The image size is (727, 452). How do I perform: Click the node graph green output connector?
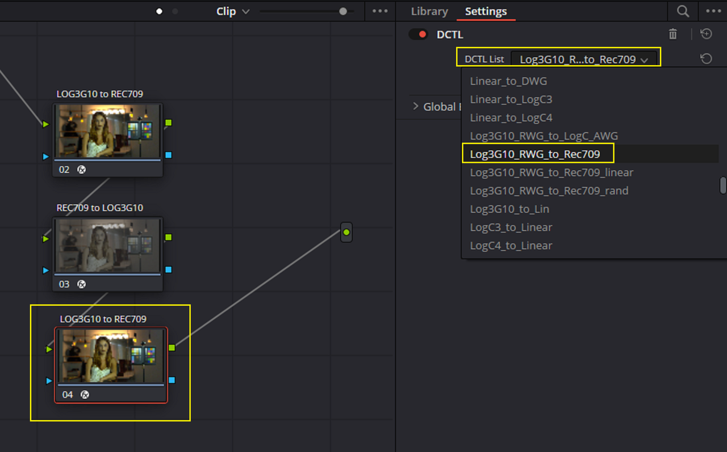[x=346, y=232]
